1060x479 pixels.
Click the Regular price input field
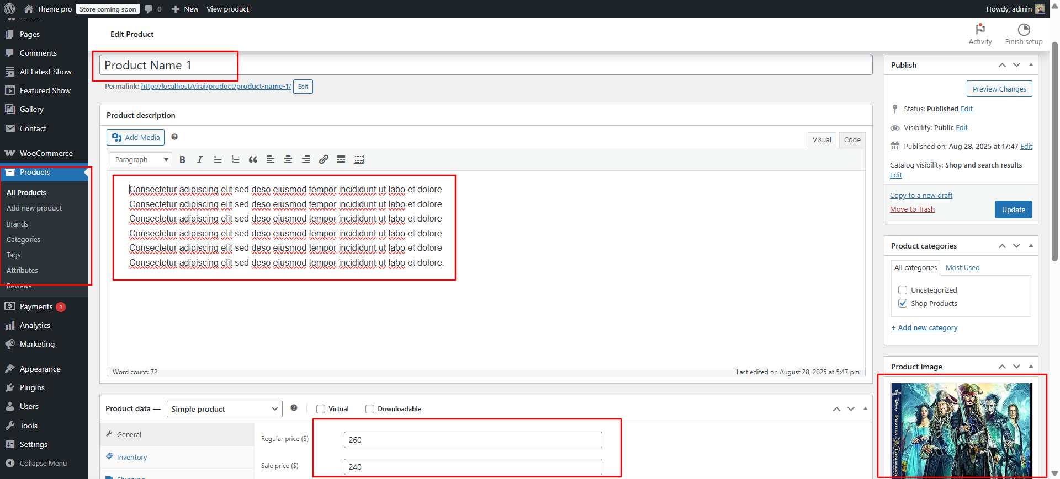(x=473, y=440)
